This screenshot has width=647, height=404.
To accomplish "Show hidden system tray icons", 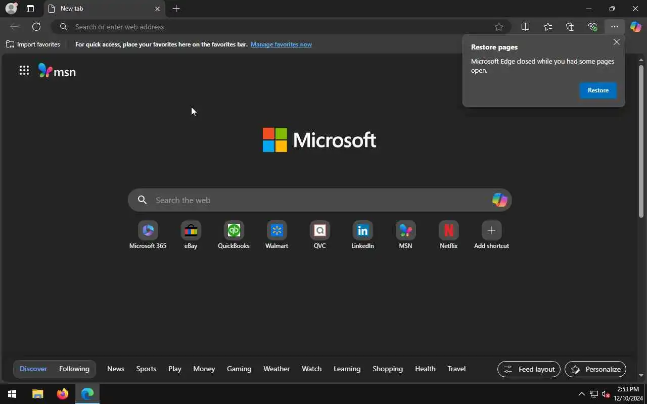I will tap(581, 394).
